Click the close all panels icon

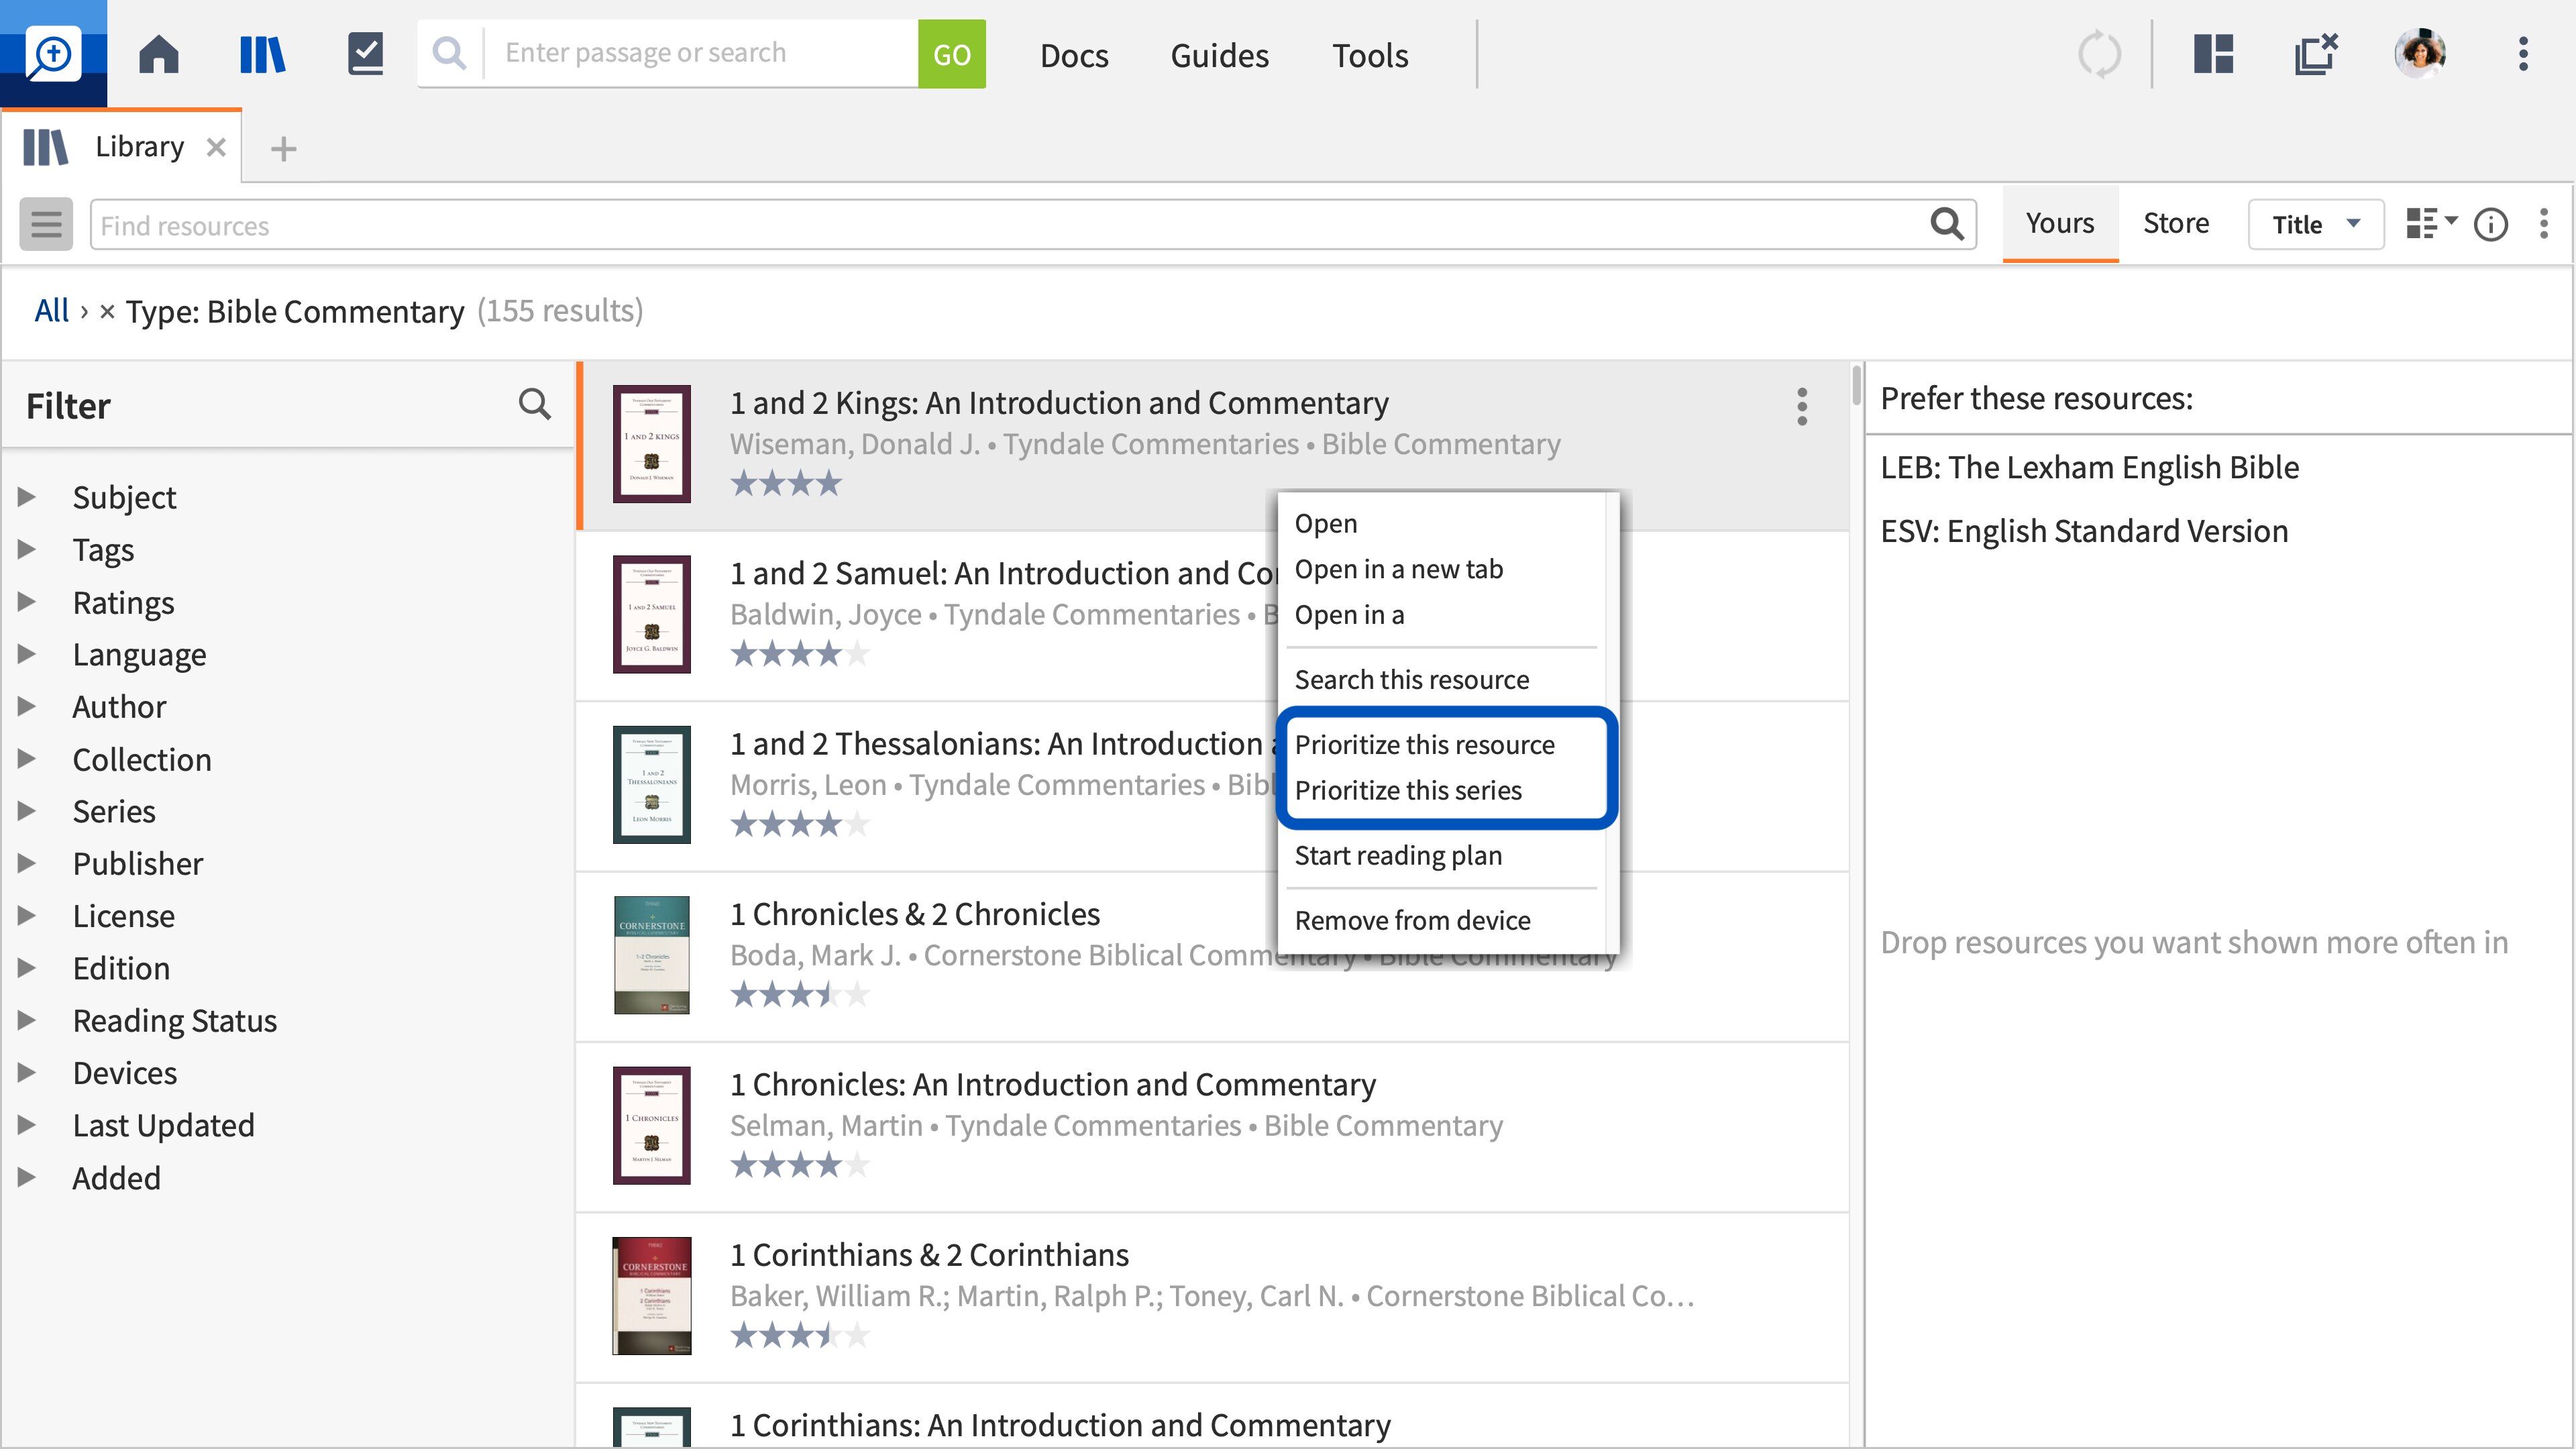(x=2316, y=54)
